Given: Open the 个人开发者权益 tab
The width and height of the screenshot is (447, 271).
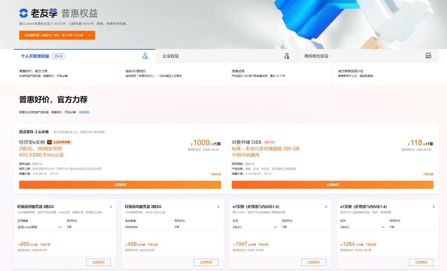Looking at the screenshot, I should 85,56.
